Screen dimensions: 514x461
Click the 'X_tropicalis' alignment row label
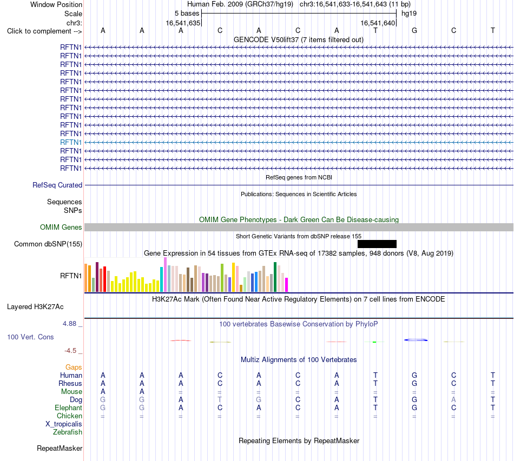64,424
